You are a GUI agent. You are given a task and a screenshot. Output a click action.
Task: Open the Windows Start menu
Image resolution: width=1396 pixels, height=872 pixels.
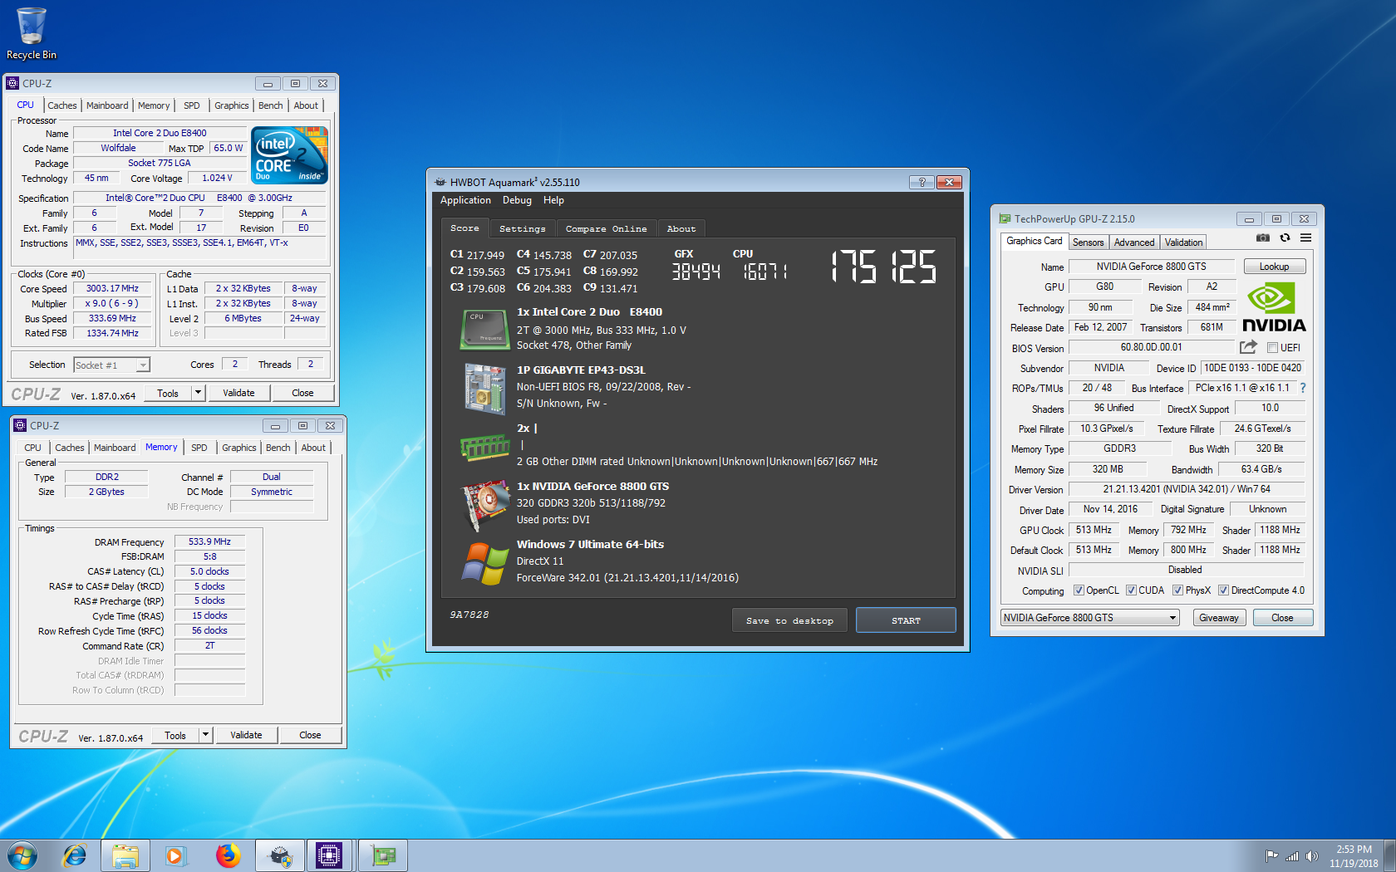coord(22,855)
